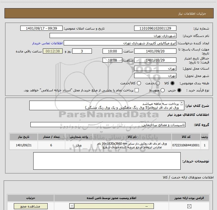This screenshot has height=210, width=217.
Task: Select the متوسط purchase type radio
Action: [x=163, y=90]
